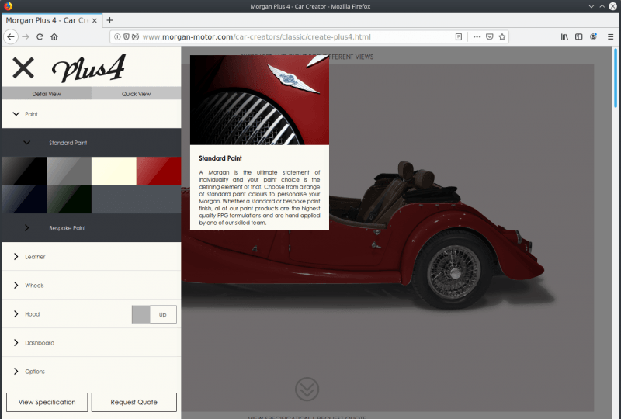This screenshot has width=621, height=419.
Task: Open a new browser tab
Action: point(109,20)
